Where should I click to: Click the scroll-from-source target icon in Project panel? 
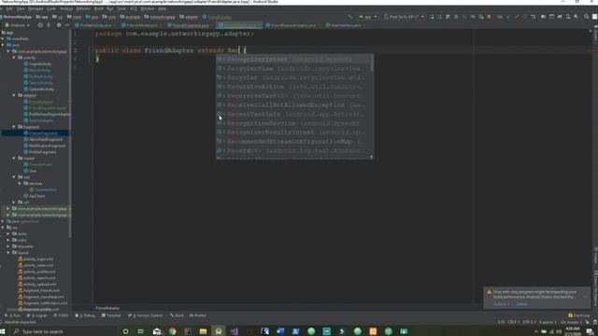point(40,25)
